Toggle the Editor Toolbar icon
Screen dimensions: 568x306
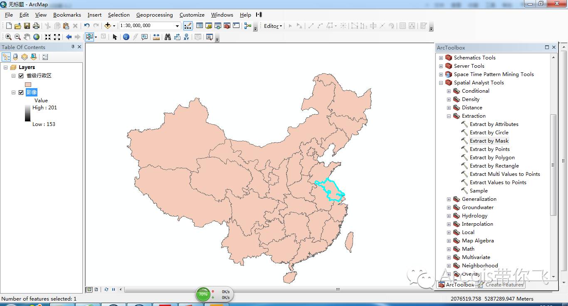pyautogui.click(x=188, y=26)
